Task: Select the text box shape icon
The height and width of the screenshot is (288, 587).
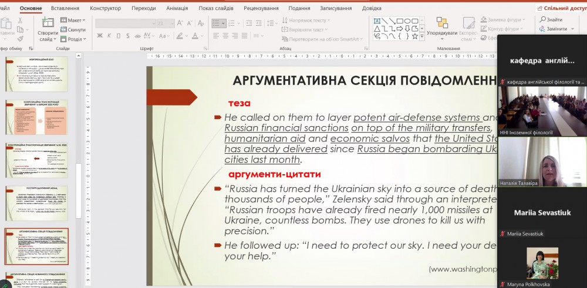Action: pos(377,21)
